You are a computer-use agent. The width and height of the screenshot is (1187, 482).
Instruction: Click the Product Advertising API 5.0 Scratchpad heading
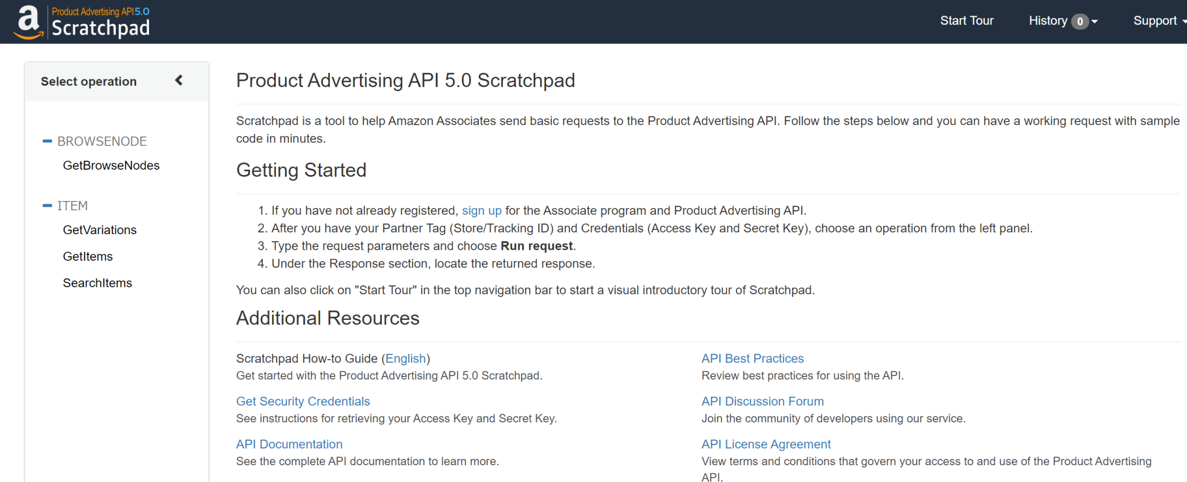[406, 81]
